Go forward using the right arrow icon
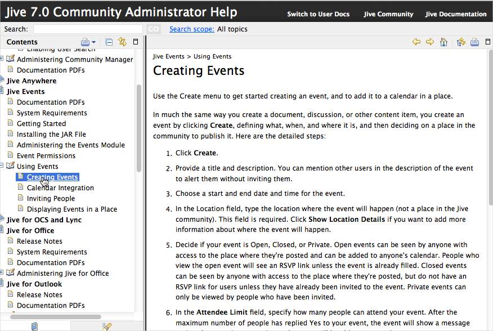Image resolution: width=493 pixels, height=331 pixels. point(430,42)
